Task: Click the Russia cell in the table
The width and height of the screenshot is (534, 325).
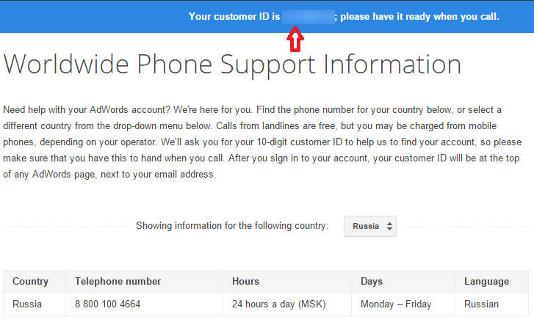Action: (27, 304)
